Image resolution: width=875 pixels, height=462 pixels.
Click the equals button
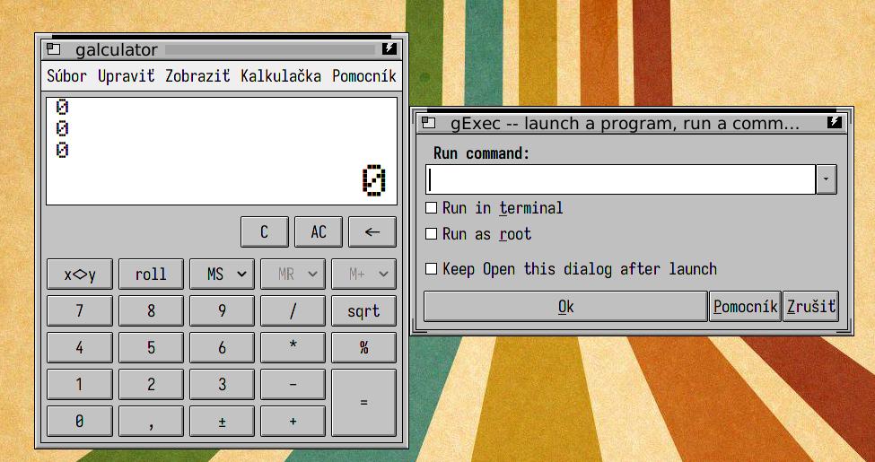pos(363,402)
